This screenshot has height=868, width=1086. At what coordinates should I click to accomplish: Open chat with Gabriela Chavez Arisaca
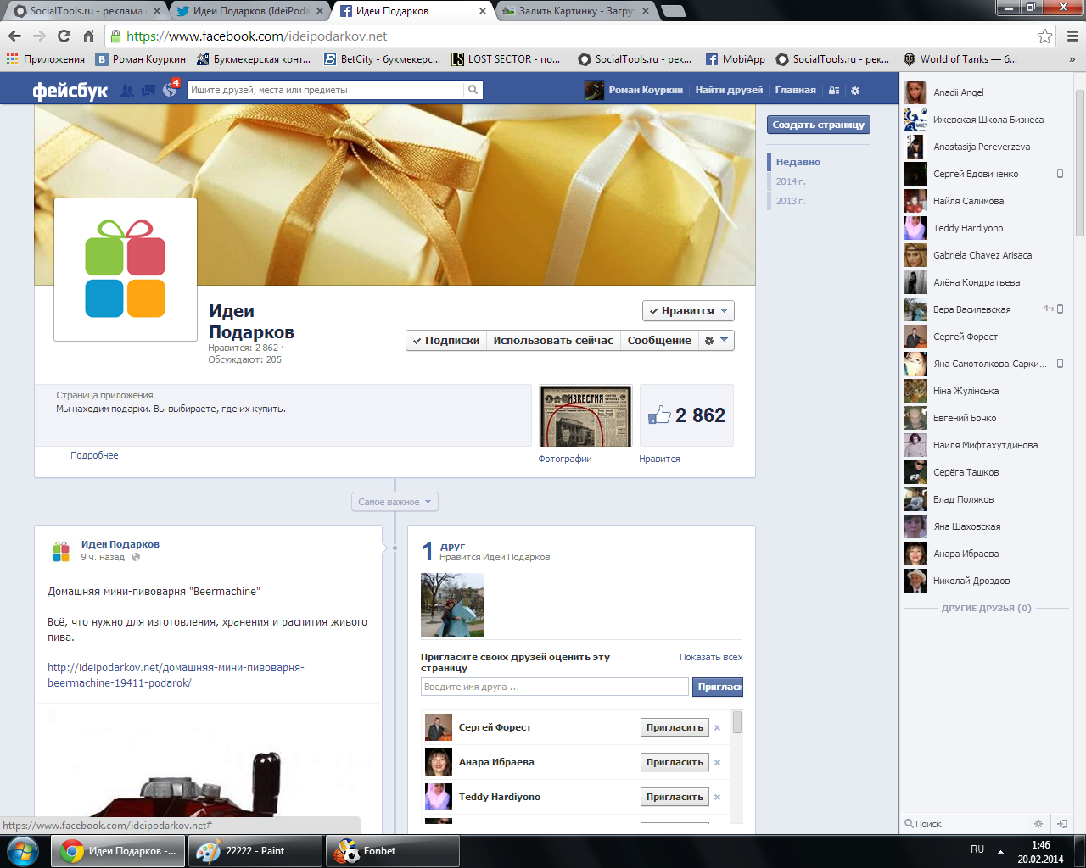[x=984, y=255]
